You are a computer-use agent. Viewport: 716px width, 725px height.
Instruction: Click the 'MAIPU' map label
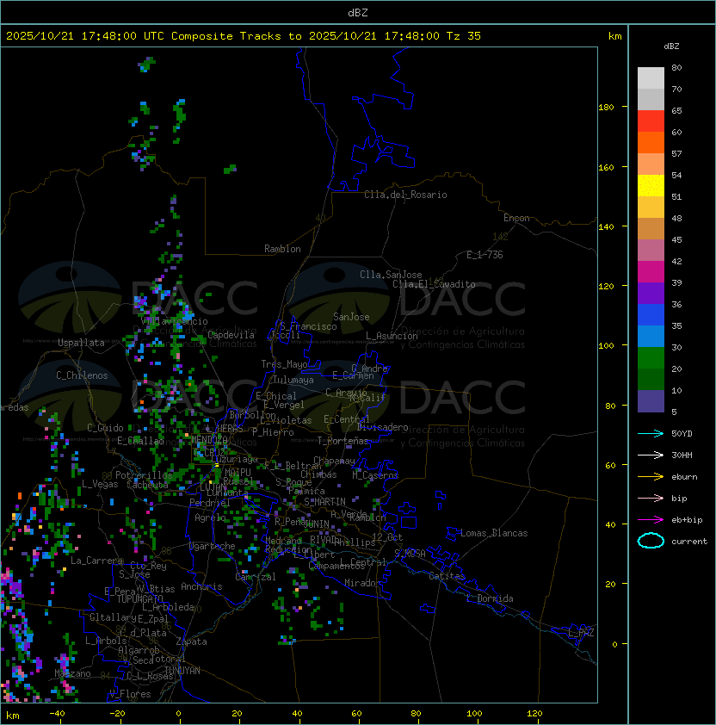tap(238, 473)
